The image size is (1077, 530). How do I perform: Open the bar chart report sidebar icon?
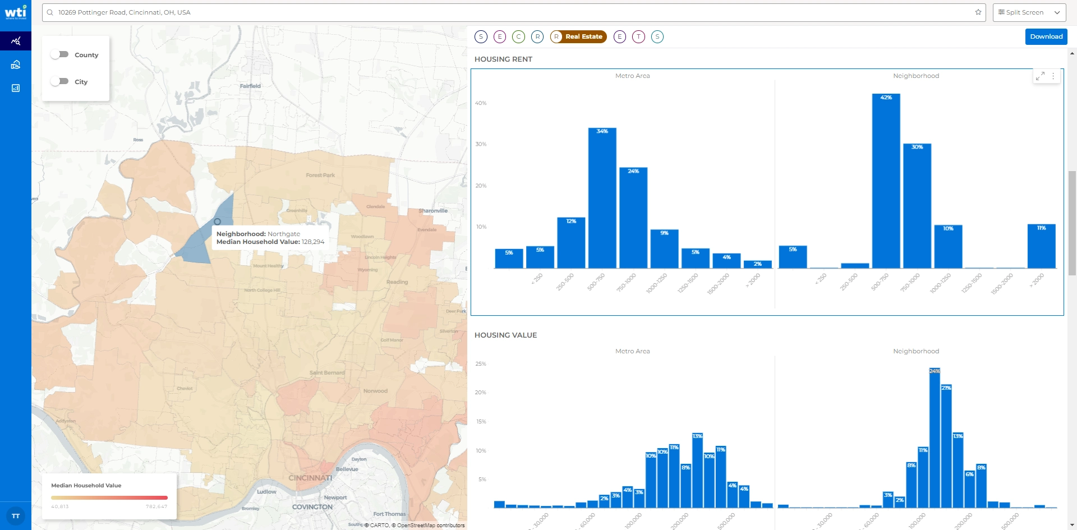(x=16, y=88)
